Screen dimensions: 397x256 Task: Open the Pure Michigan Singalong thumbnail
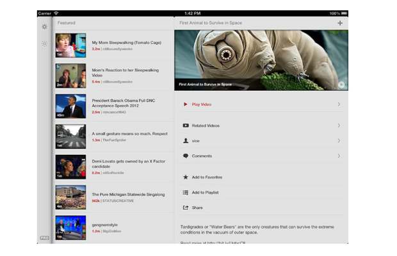(x=70, y=197)
